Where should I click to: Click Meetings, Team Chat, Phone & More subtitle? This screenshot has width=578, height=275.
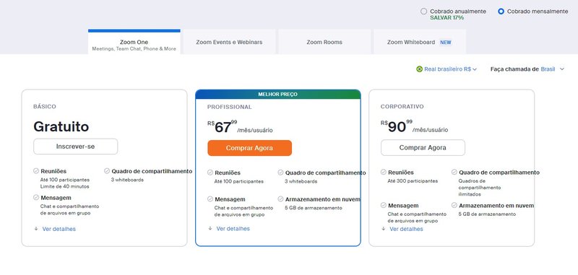click(x=134, y=48)
